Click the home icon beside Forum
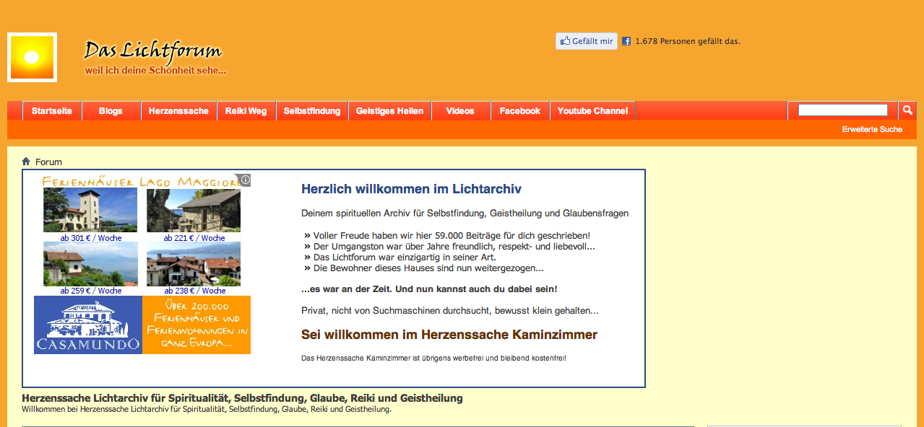This screenshot has width=924, height=427. [27, 162]
